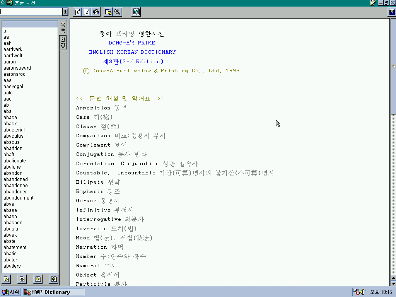The image size is (396, 297).
Task: Click the 'Apposition 동격' grammar entry
Action: tap(101, 108)
